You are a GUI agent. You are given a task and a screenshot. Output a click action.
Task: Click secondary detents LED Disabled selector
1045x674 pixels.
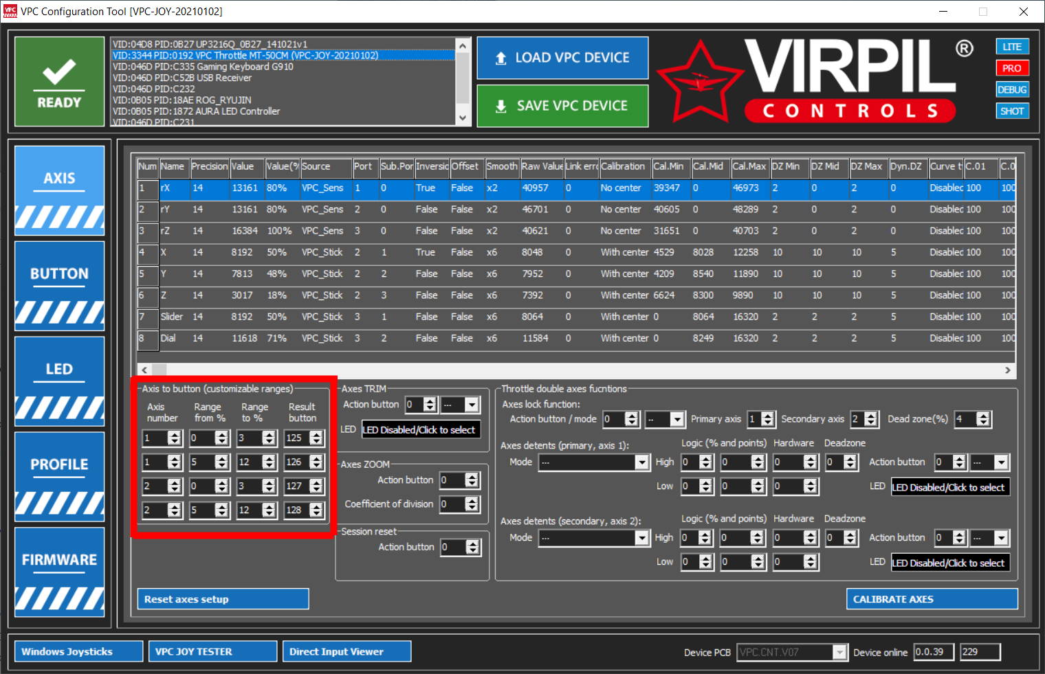(x=950, y=563)
